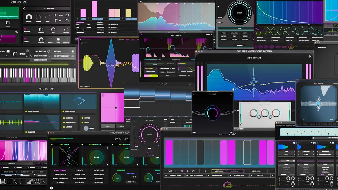Toggle the BALANCE module indicator
The height and width of the screenshot is (190, 338).
point(26,132)
